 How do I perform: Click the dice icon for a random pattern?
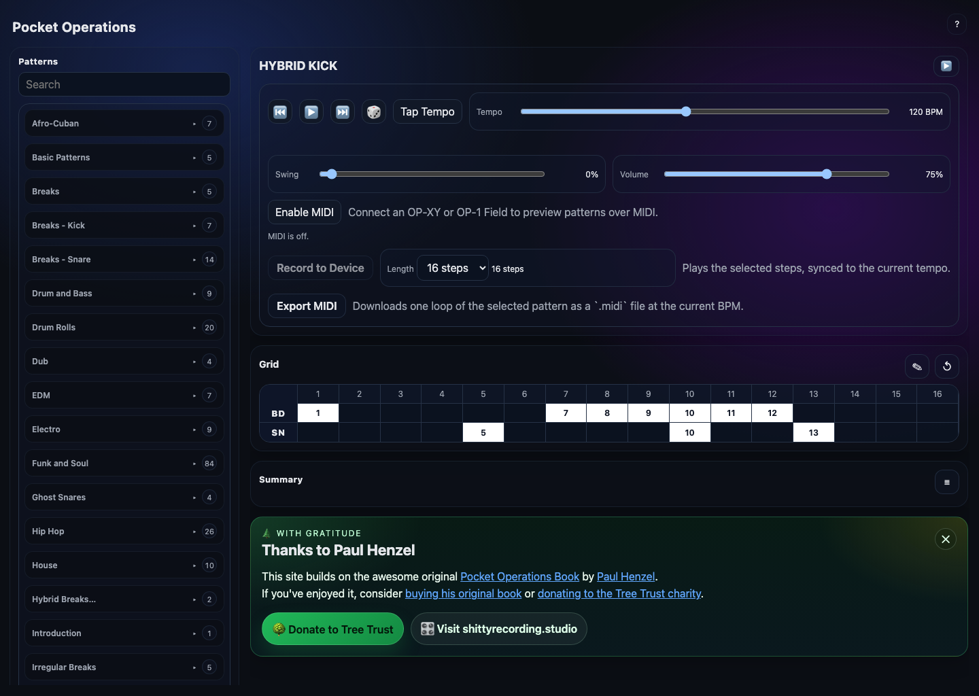[374, 111]
